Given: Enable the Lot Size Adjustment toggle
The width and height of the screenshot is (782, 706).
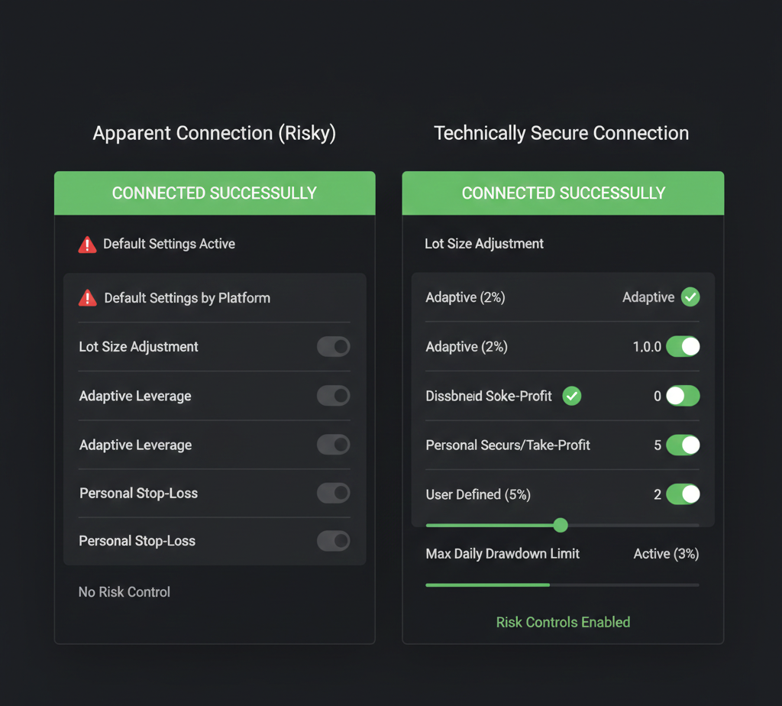Looking at the screenshot, I should [334, 347].
